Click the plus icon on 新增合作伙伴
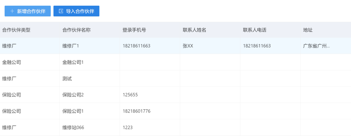 click(12, 11)
